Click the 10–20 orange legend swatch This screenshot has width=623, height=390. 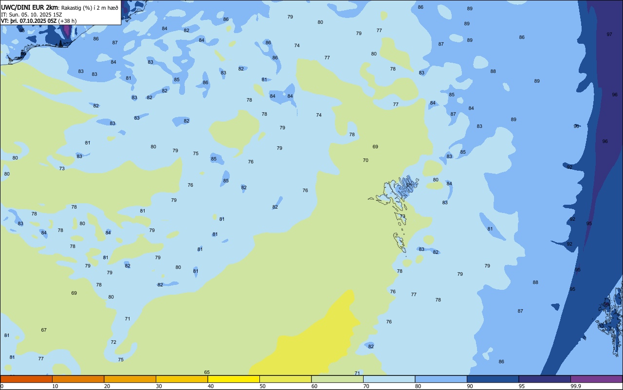78,379
